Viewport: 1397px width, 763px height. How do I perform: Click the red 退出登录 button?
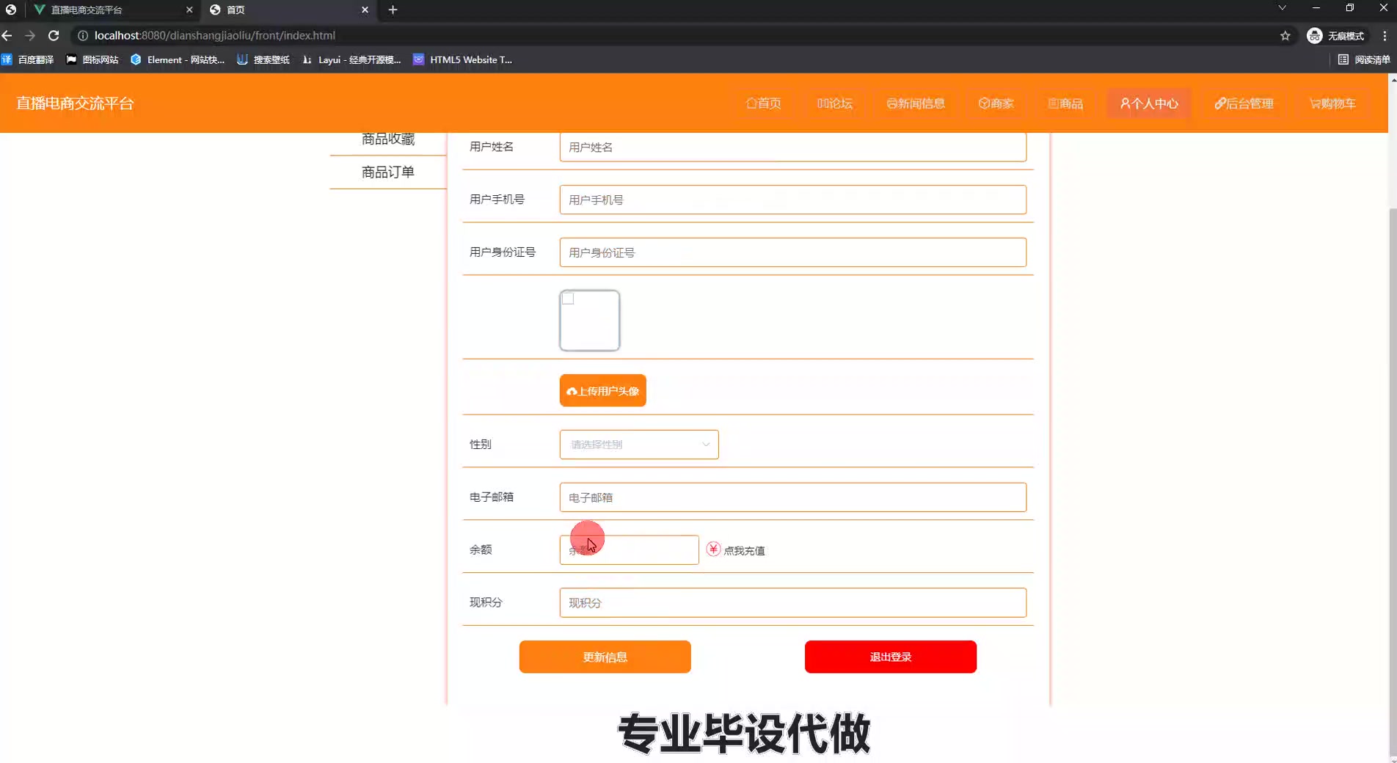[890, 657]
